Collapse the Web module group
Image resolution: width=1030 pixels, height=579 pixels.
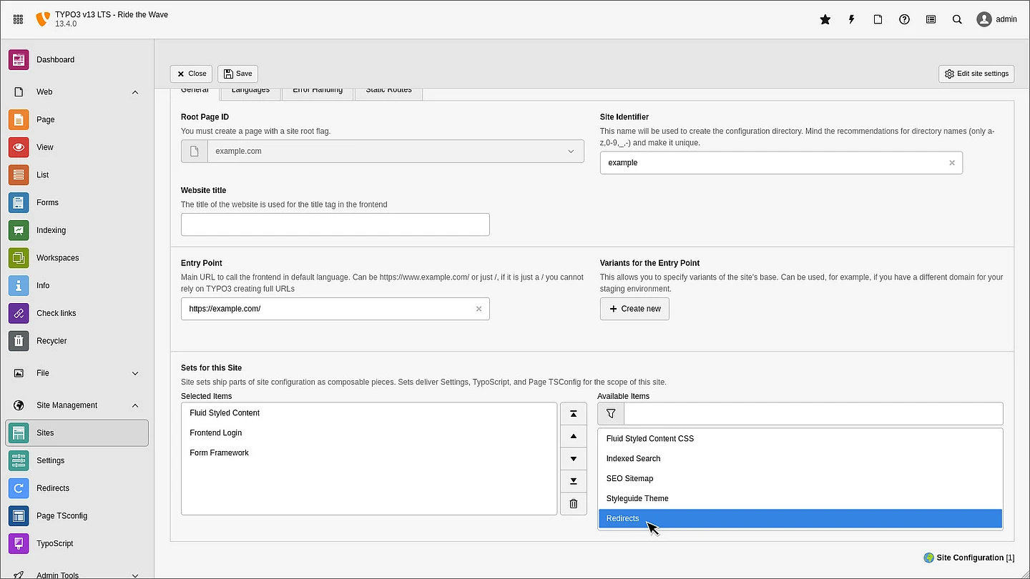click(x=135, y=92)
